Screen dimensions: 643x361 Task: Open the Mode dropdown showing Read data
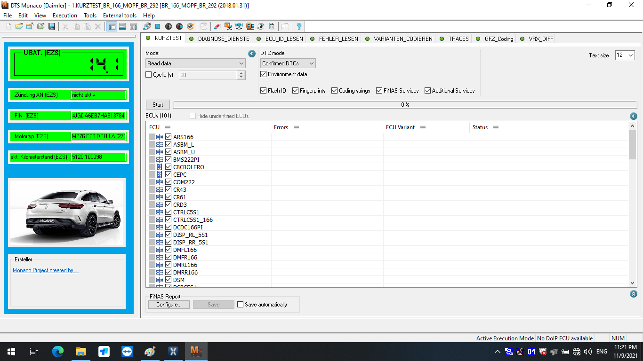click(x=195, y=63)
